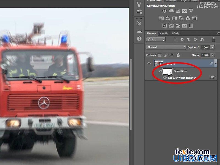Image resolution: width=220 pixels, height=165 pixels.
Task: Add an Invert adjustment layer
Action: click(x=164, y=26)
